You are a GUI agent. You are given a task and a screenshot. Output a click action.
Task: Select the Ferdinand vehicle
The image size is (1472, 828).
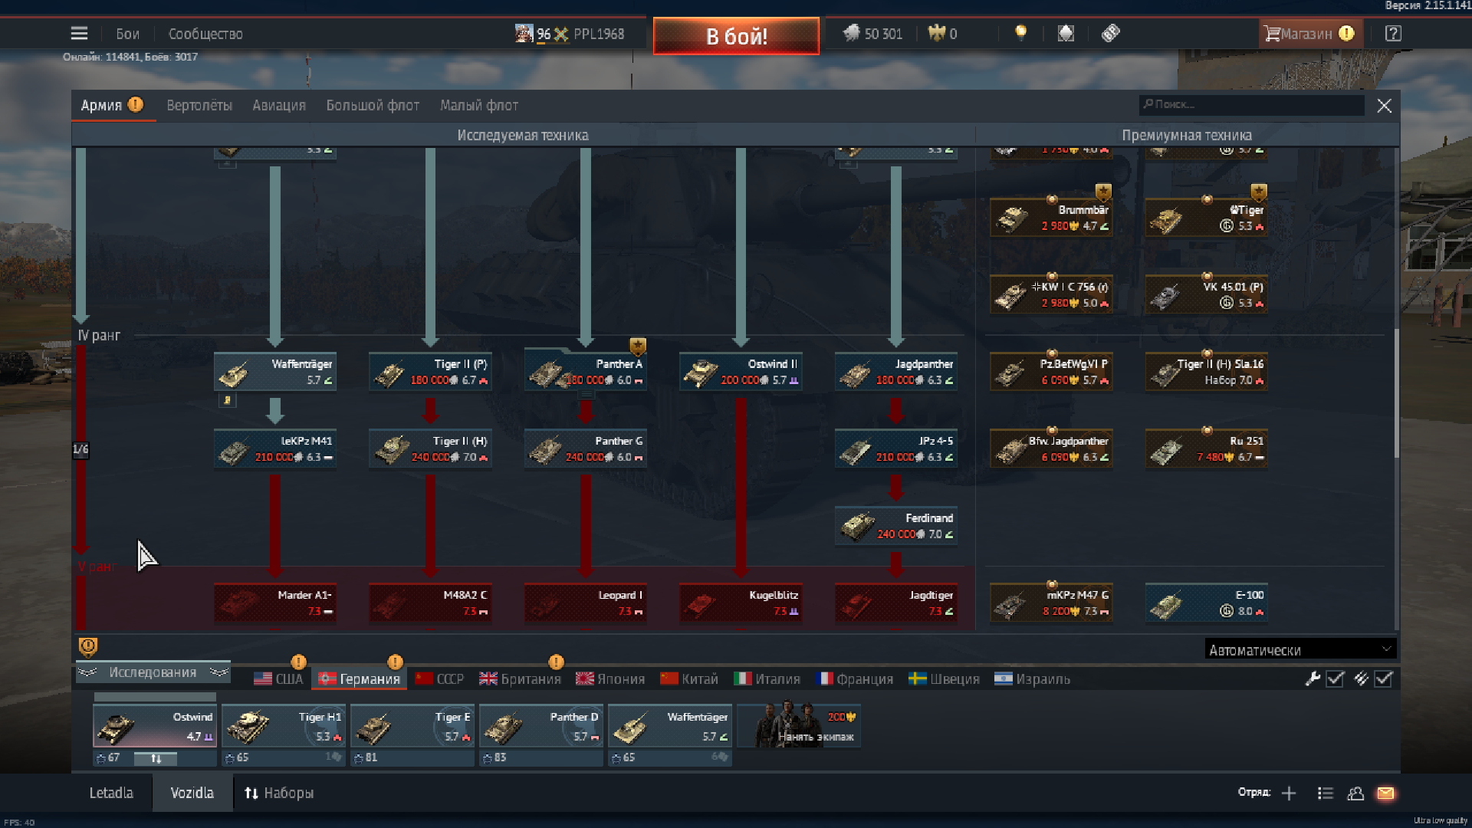coord(895,526)
